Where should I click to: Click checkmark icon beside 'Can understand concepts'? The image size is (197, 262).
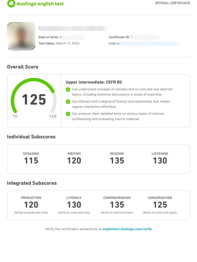[68, 89]
